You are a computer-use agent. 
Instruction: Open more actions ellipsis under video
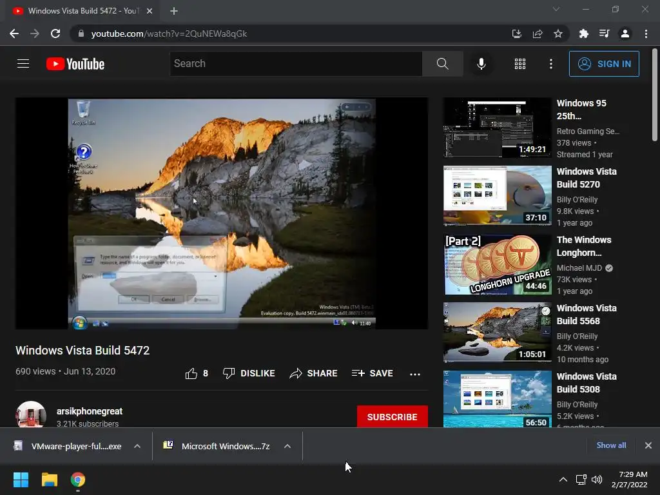[415, 374]
